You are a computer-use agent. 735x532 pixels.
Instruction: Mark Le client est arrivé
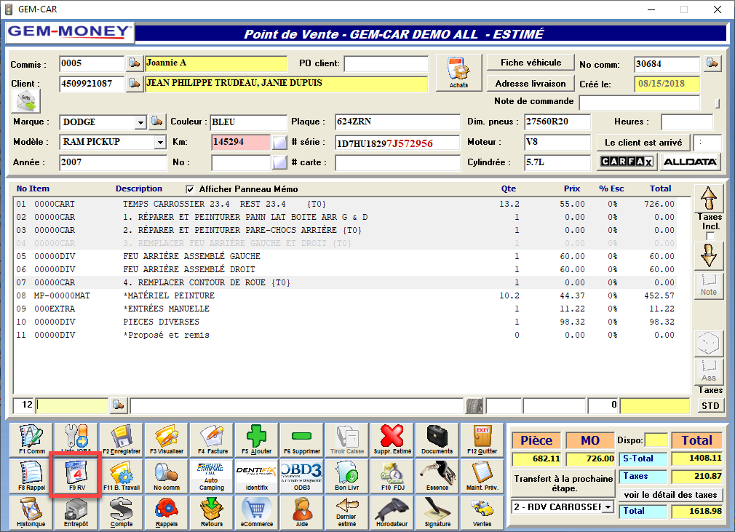point(643,143)
